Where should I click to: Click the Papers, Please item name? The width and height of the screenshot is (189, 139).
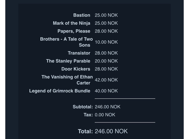[x=74, y=31]
